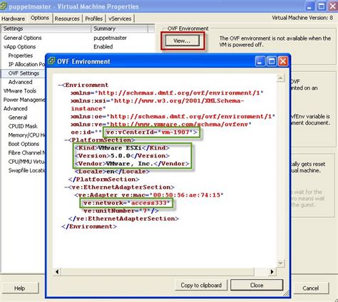Copy OVF environment to clipboard
Screen dimensions: 338x302
click(201, 285)
